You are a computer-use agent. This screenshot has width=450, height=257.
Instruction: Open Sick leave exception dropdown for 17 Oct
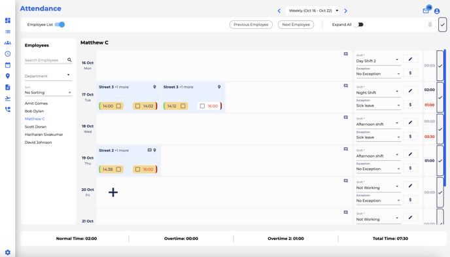click(x=378, y=105)
